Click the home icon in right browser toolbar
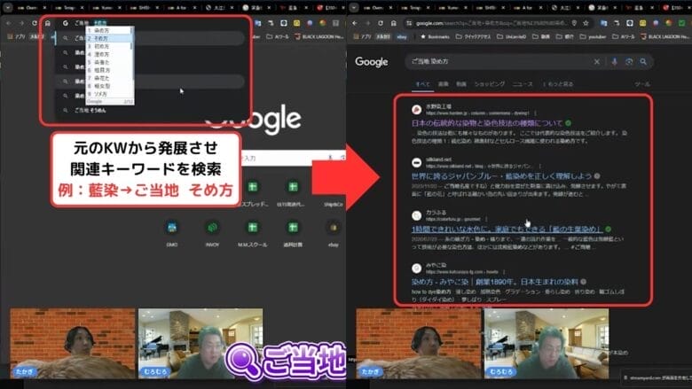 click(394, 23)
